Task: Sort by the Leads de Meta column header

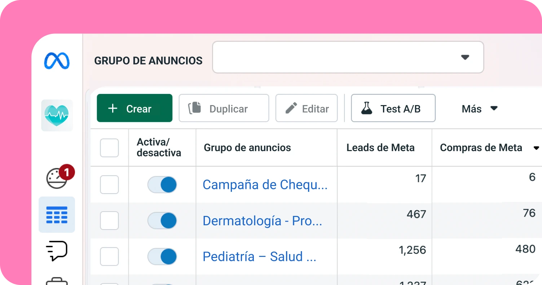Action: (380, 148)
